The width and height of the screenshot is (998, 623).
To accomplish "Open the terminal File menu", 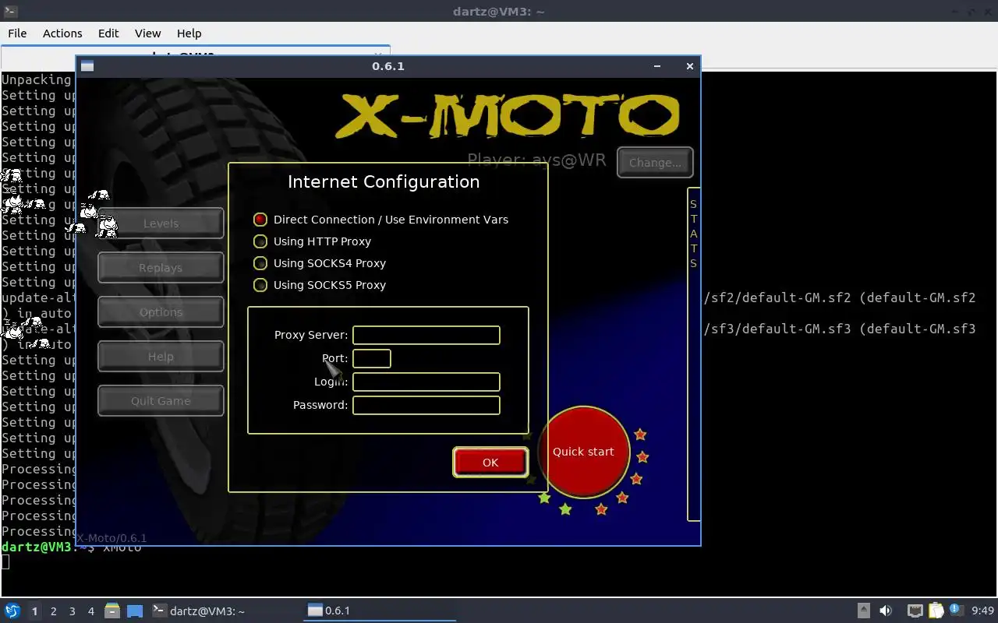I will pyautogui.click(x=17, y=33).
